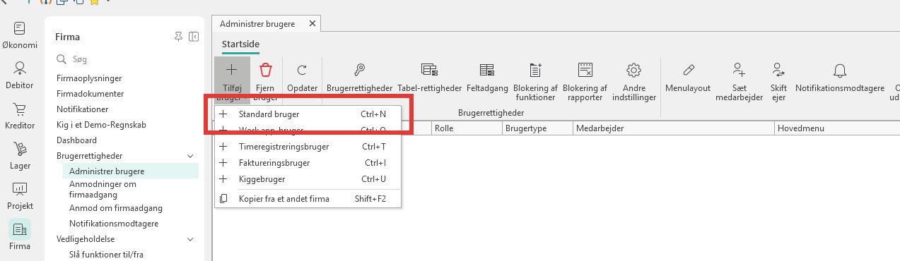Screen dimensions: 900x261
Task: Open Blokering af rapporter
Action: (585, 81)
